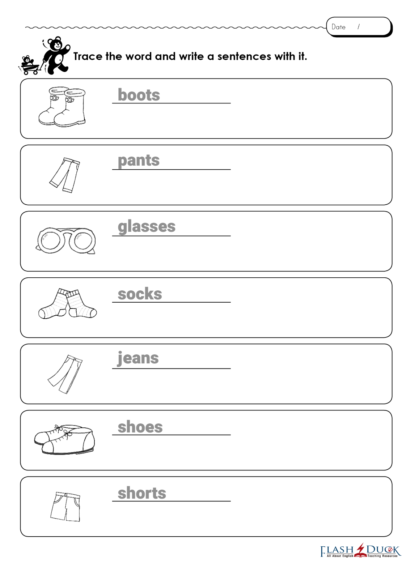Click the jeans illustration
The height and width of the screenshot is (563, 406).
(65, 374)
